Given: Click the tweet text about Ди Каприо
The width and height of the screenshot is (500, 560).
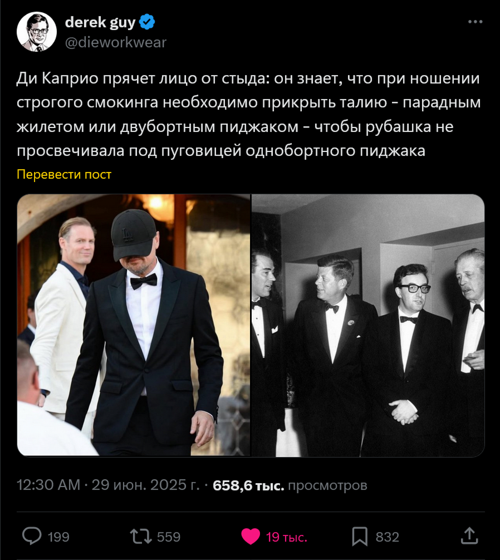Looking at the screenshot, I should 249,114.
